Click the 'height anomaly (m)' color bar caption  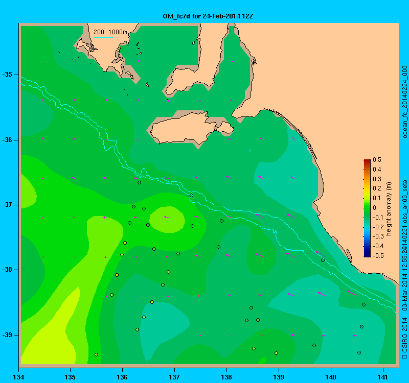389,209
